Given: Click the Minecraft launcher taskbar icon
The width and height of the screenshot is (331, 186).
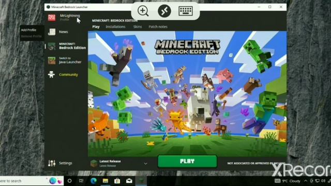Looking at the screenshot, I should 141,181.
